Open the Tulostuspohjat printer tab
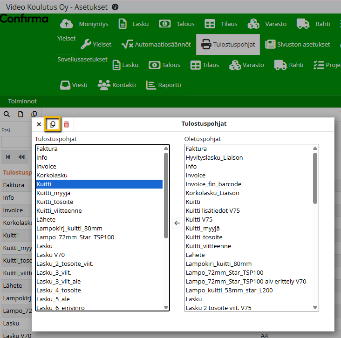 (228, 45)
